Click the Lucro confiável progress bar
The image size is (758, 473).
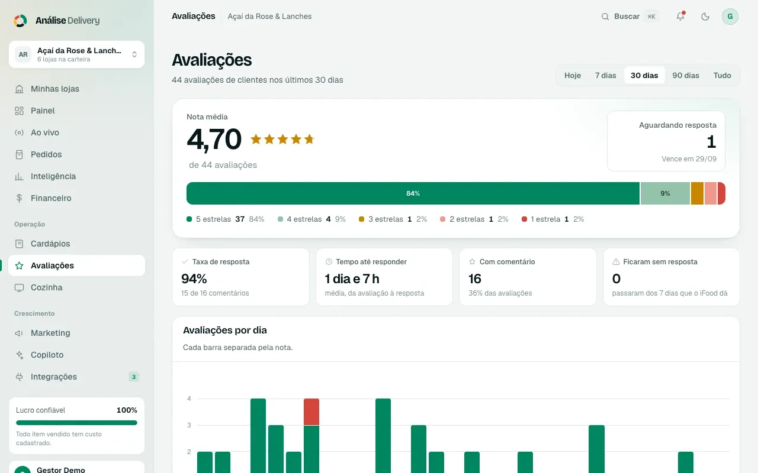76,423
